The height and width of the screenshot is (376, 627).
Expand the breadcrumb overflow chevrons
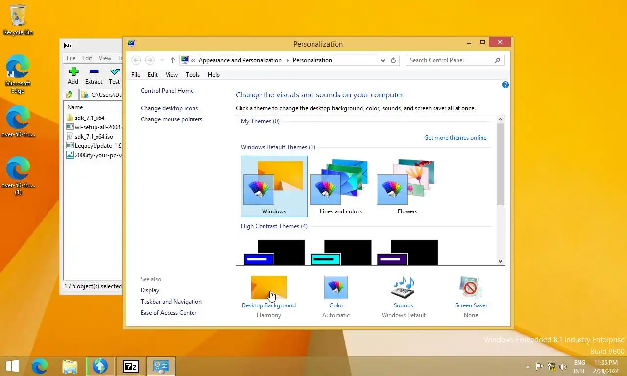(x=193, y=60)
